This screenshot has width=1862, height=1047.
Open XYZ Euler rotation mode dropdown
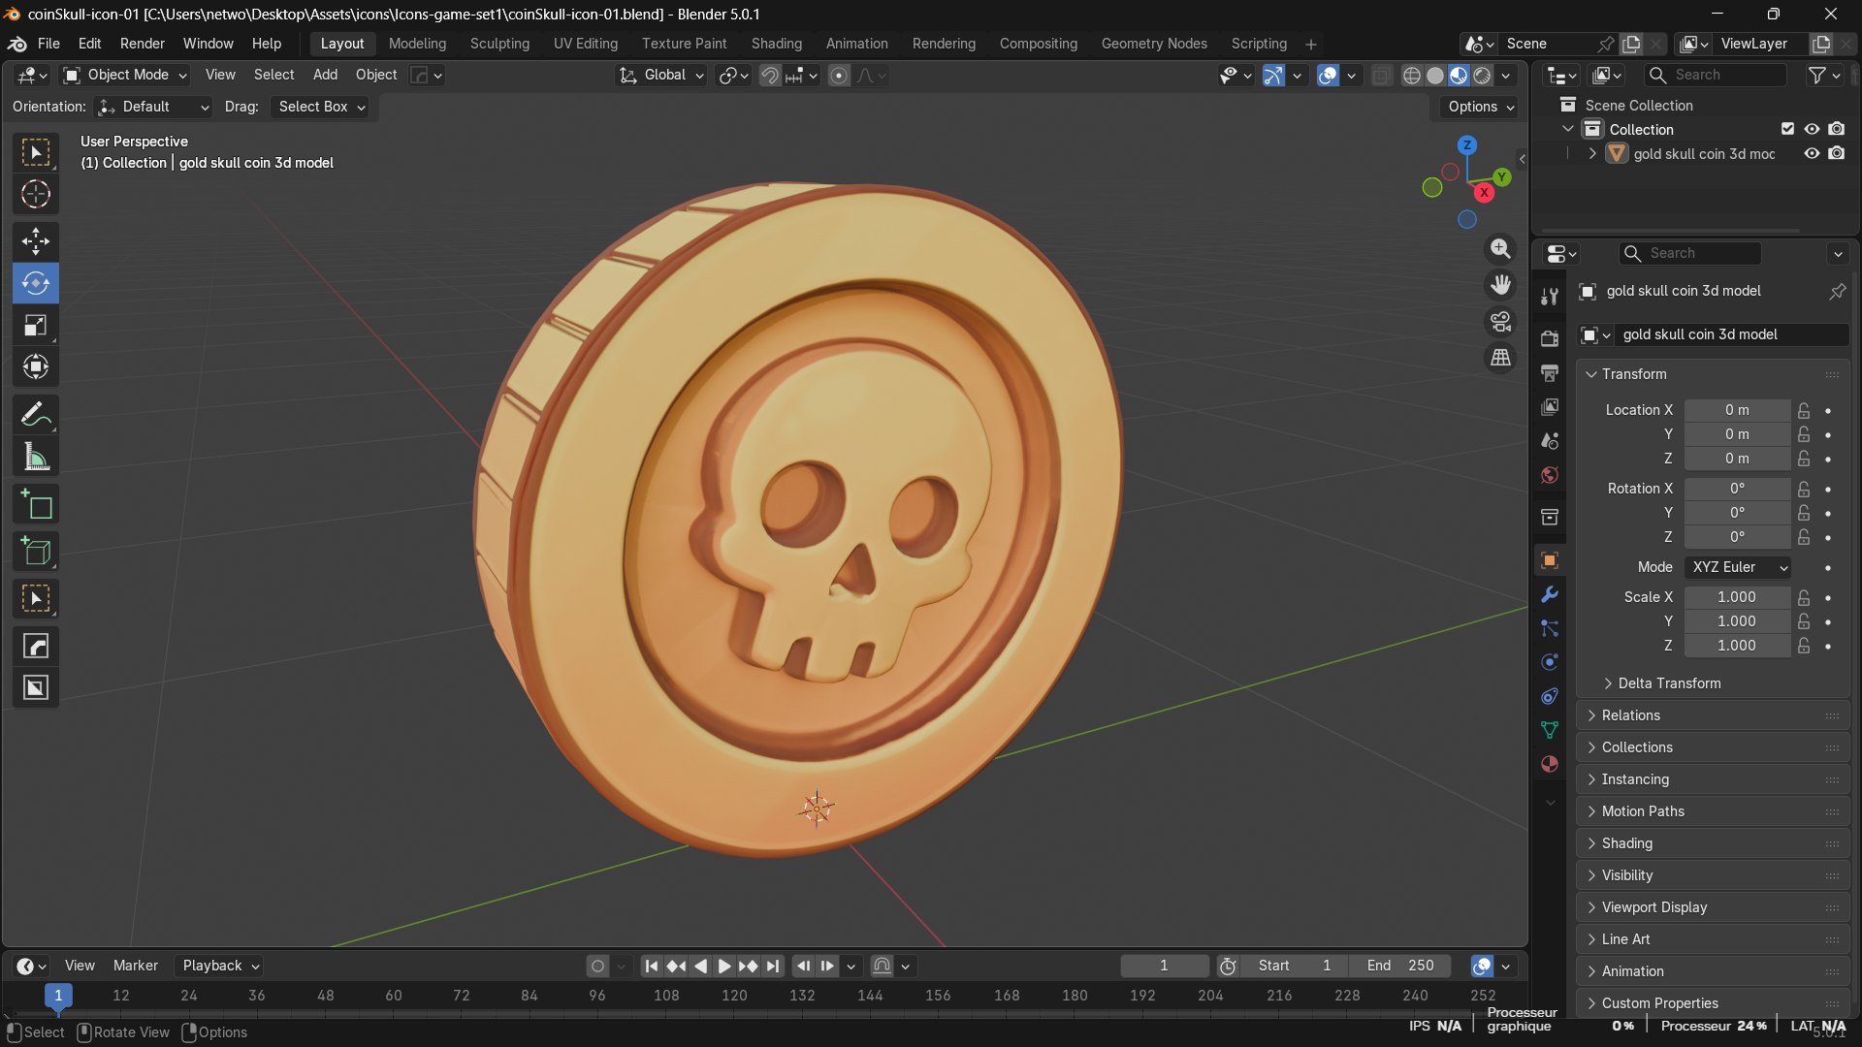[1737, 567]
